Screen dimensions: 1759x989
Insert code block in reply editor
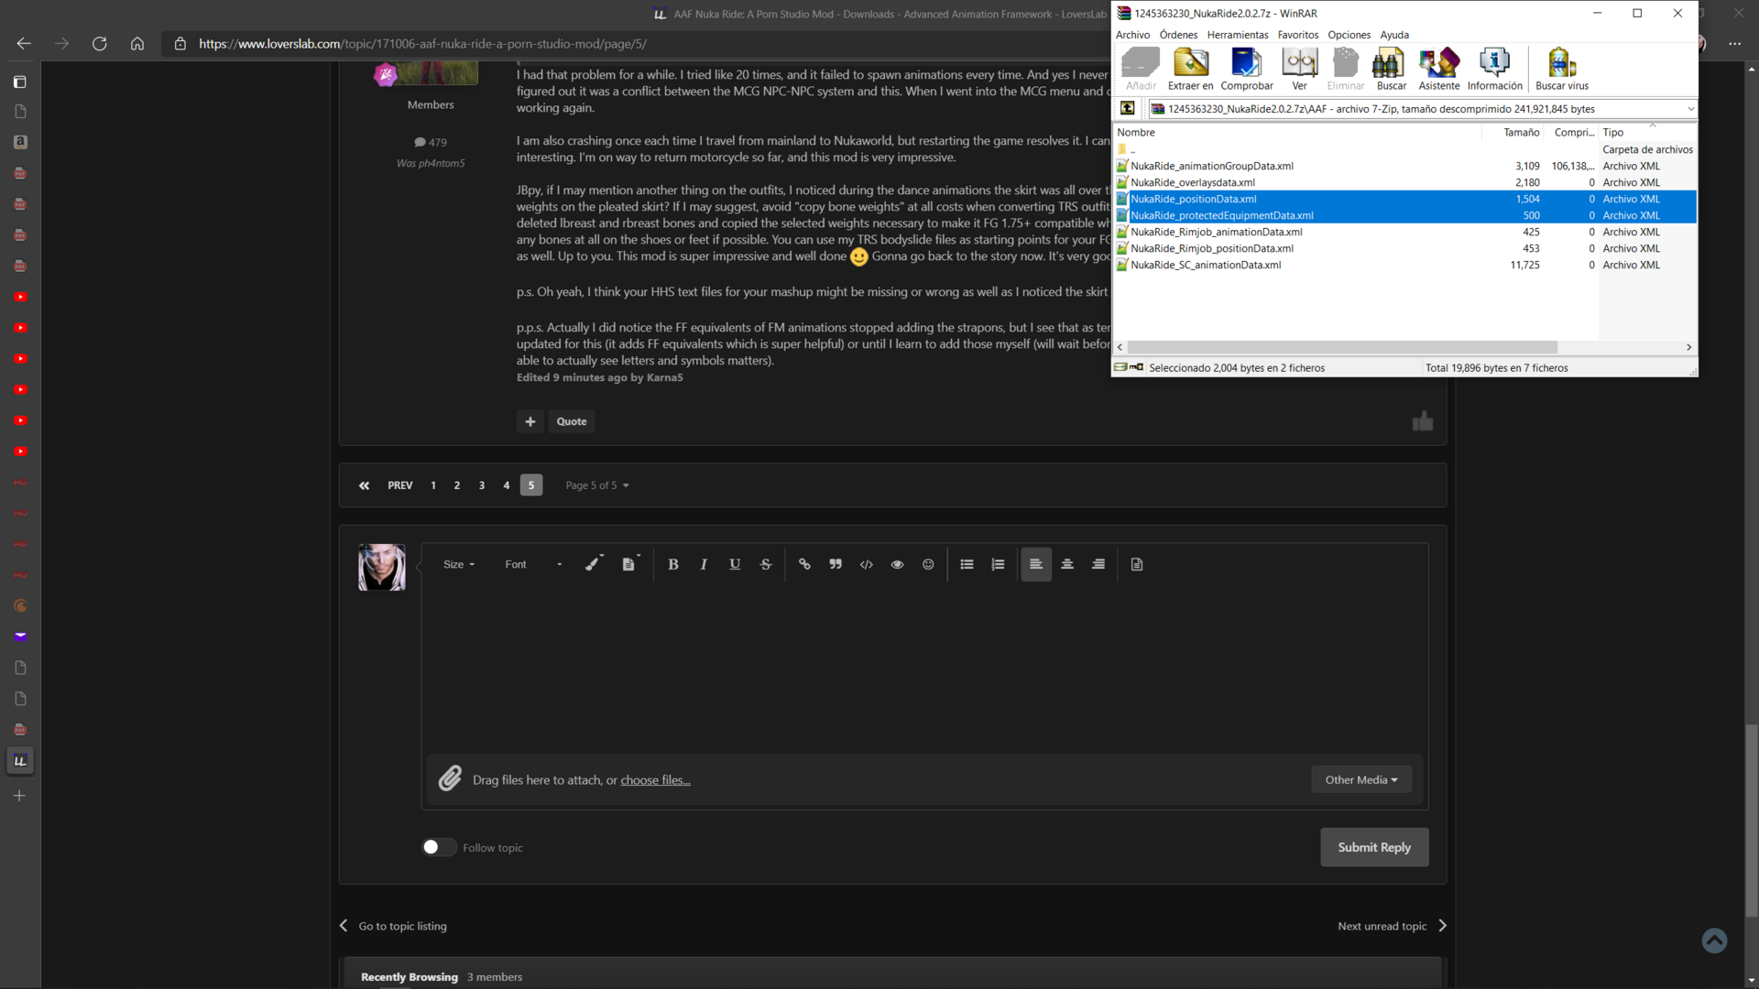[867, 564]
